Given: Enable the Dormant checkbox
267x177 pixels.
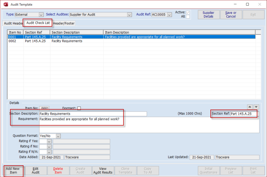Looking at the screenshot, I should pyautogui.click(x=79, y=108).
